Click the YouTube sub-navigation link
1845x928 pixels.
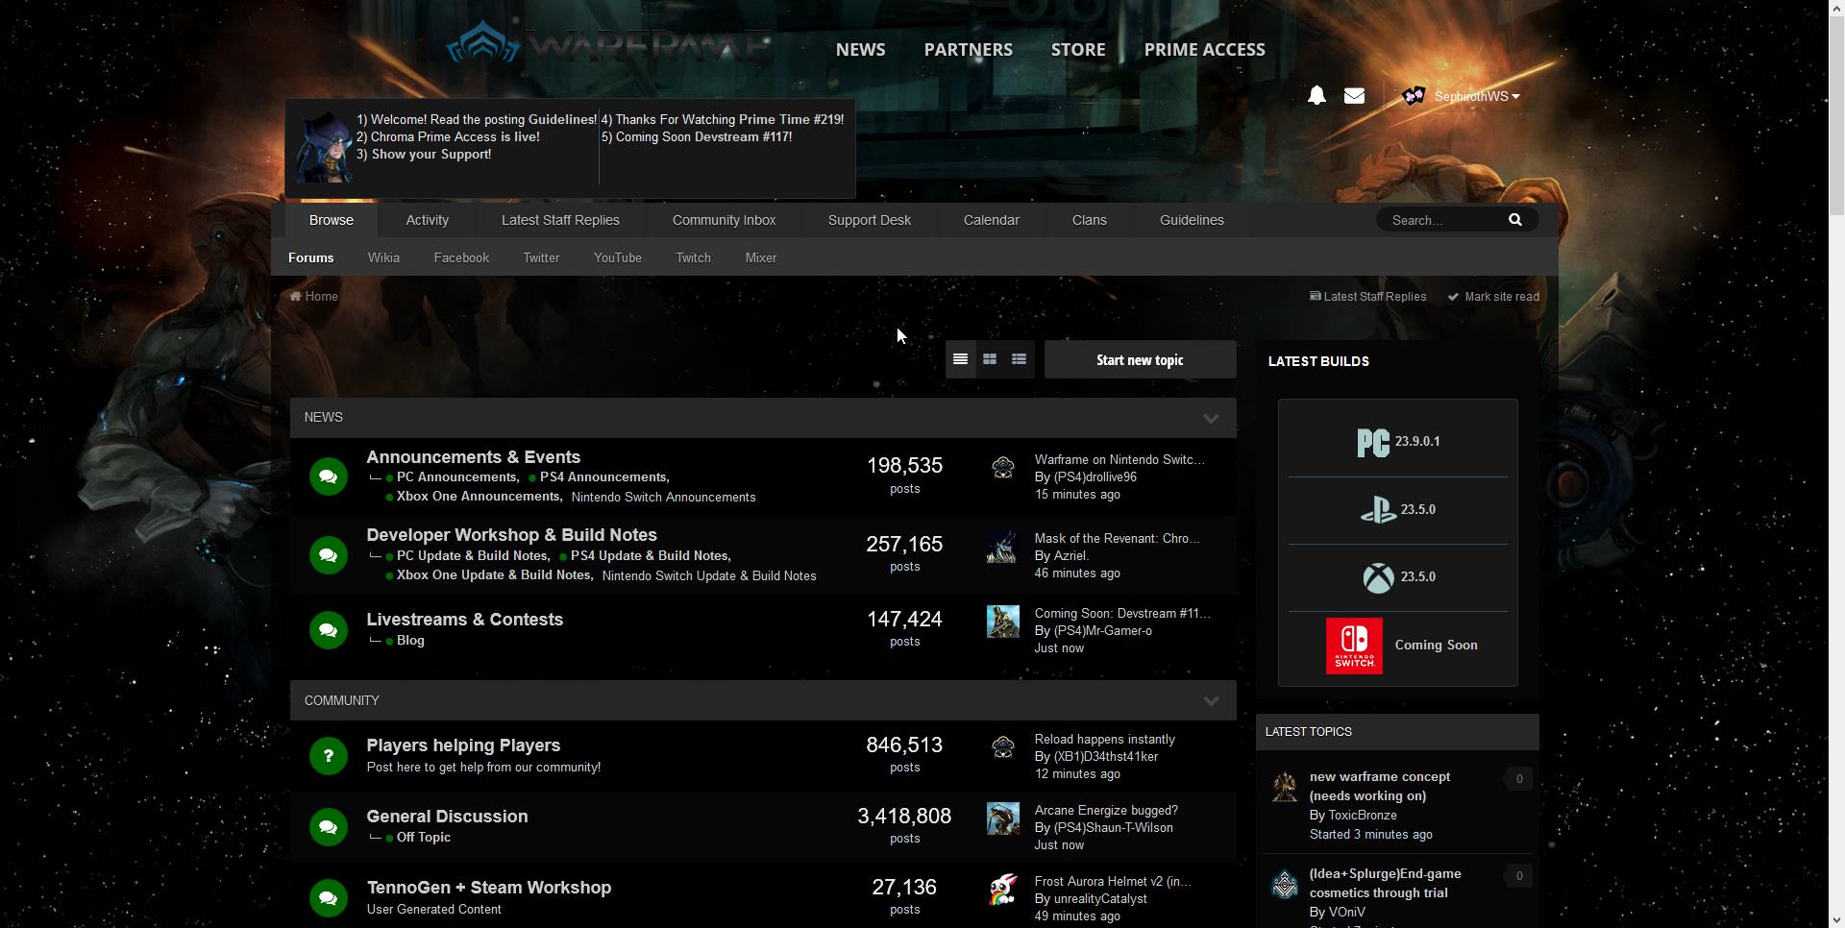(x=618, y=257)
